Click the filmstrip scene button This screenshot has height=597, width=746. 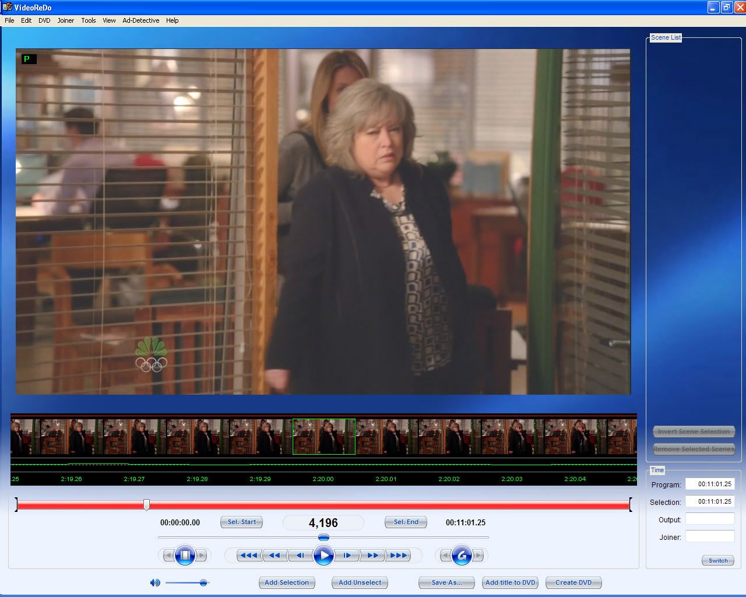pos(185,556)
